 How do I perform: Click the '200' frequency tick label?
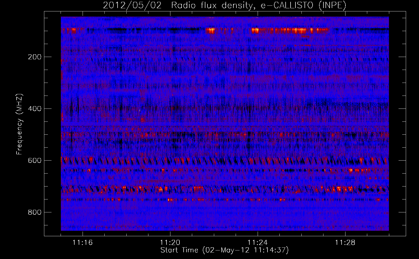35,57
